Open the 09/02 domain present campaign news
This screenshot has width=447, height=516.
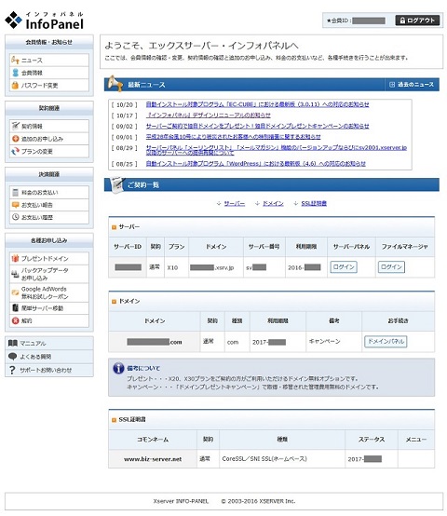pyautogui.click(x=258, y=126)
